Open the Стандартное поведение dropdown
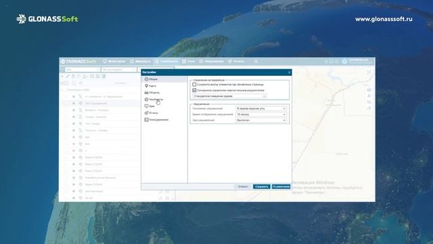433x244 pixels. pos(229,96)
